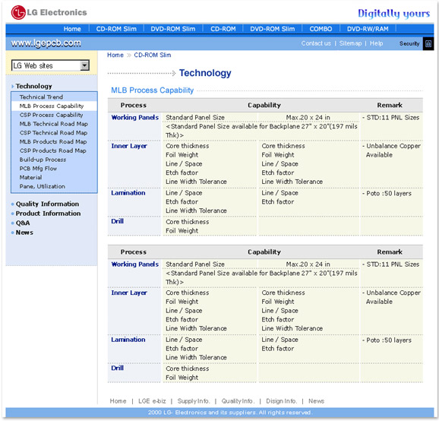
Task: Open CSP Process Capability in the sidebar
Action: tap(51, 115)
